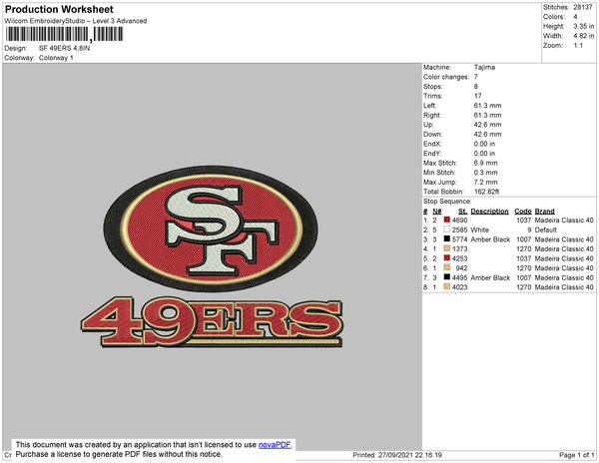Select red swatch in stop sequence row 1

tap(446, 220)
